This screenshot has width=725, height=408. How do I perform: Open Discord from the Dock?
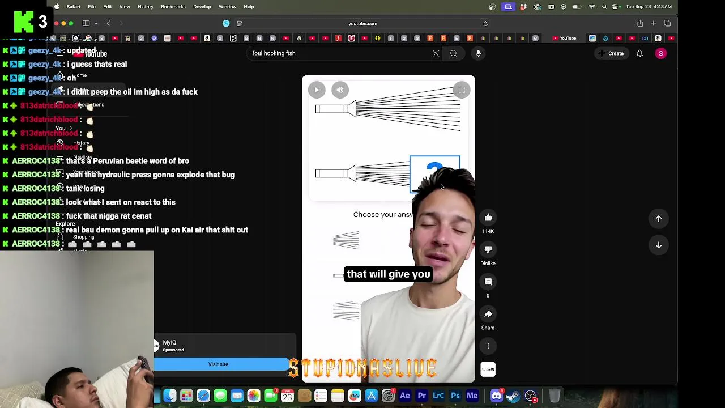coord(496,396)
